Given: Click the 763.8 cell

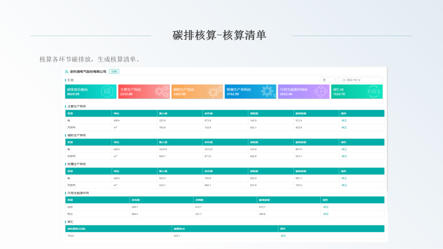Looking at the screenshot, I should pos(162,127).
